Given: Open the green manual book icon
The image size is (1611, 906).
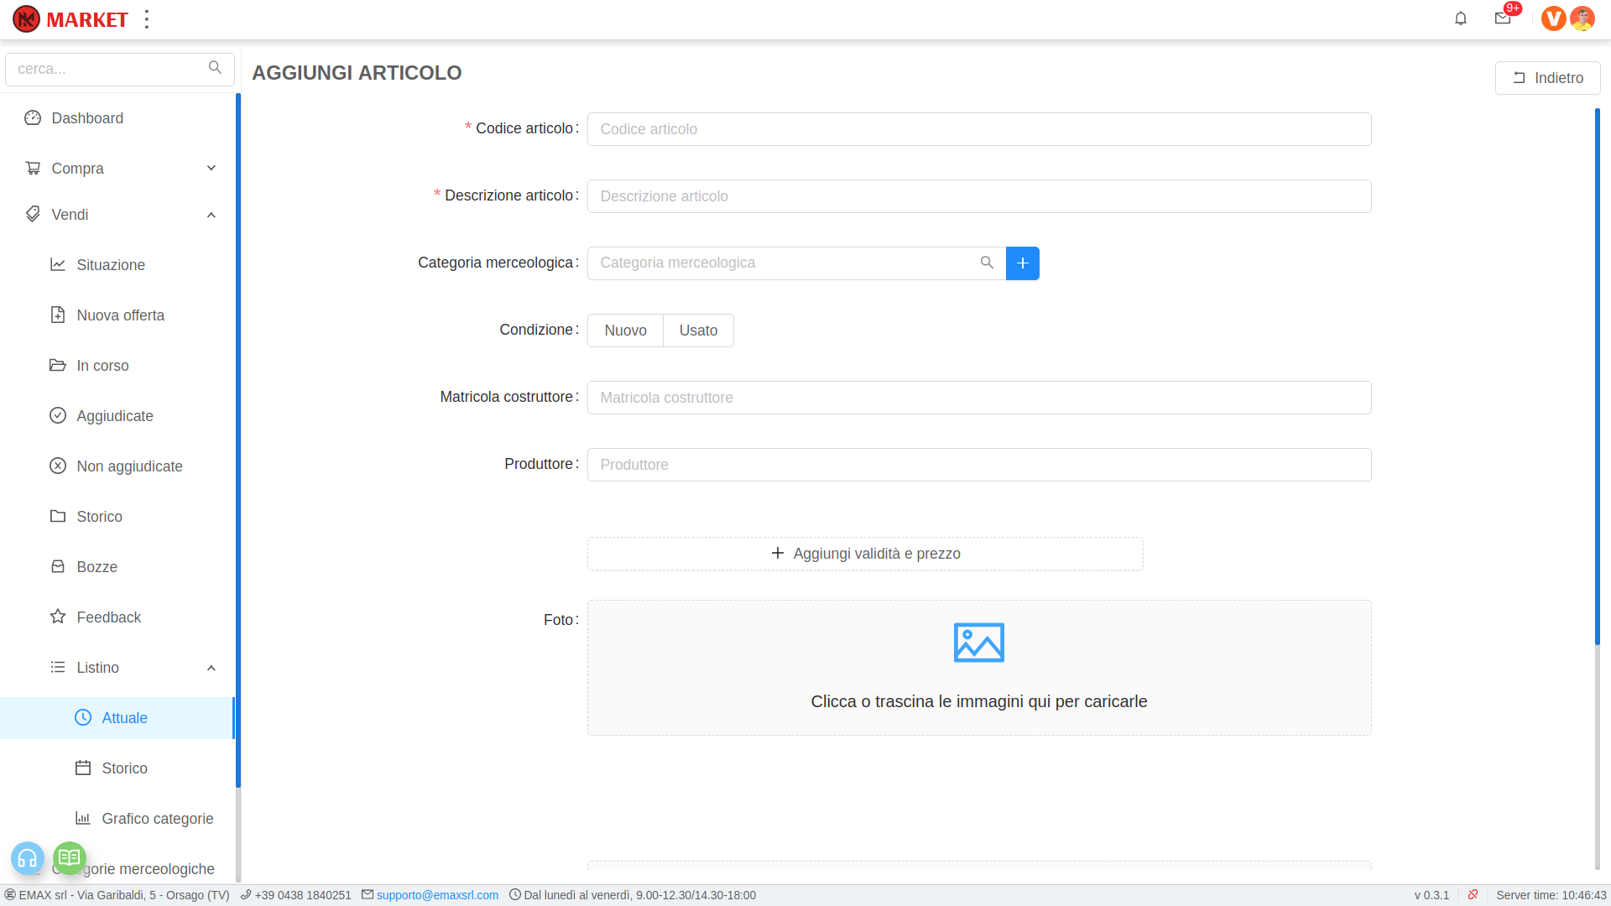Looking at the screenshot, I should [x=70, y=857].
